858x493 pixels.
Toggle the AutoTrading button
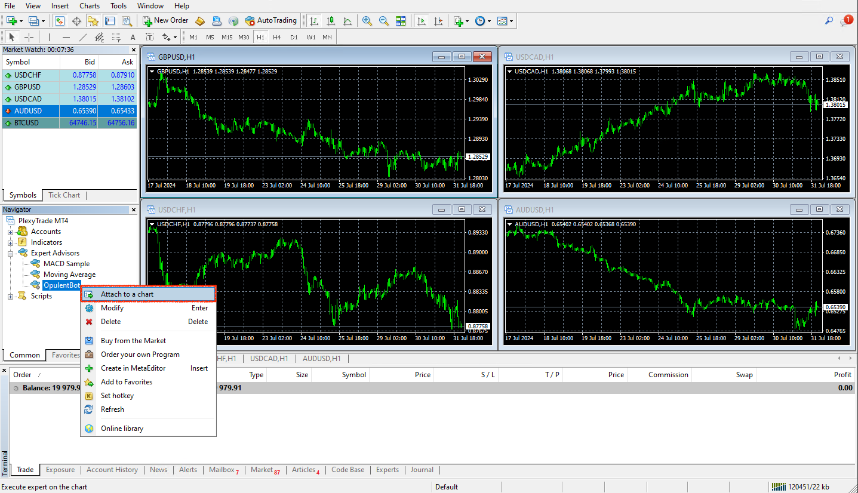(x=270, y=20)
